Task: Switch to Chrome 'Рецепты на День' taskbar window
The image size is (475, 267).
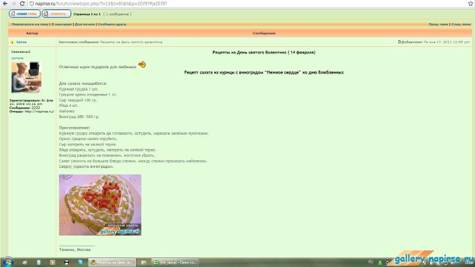Action: coord(112,262)
